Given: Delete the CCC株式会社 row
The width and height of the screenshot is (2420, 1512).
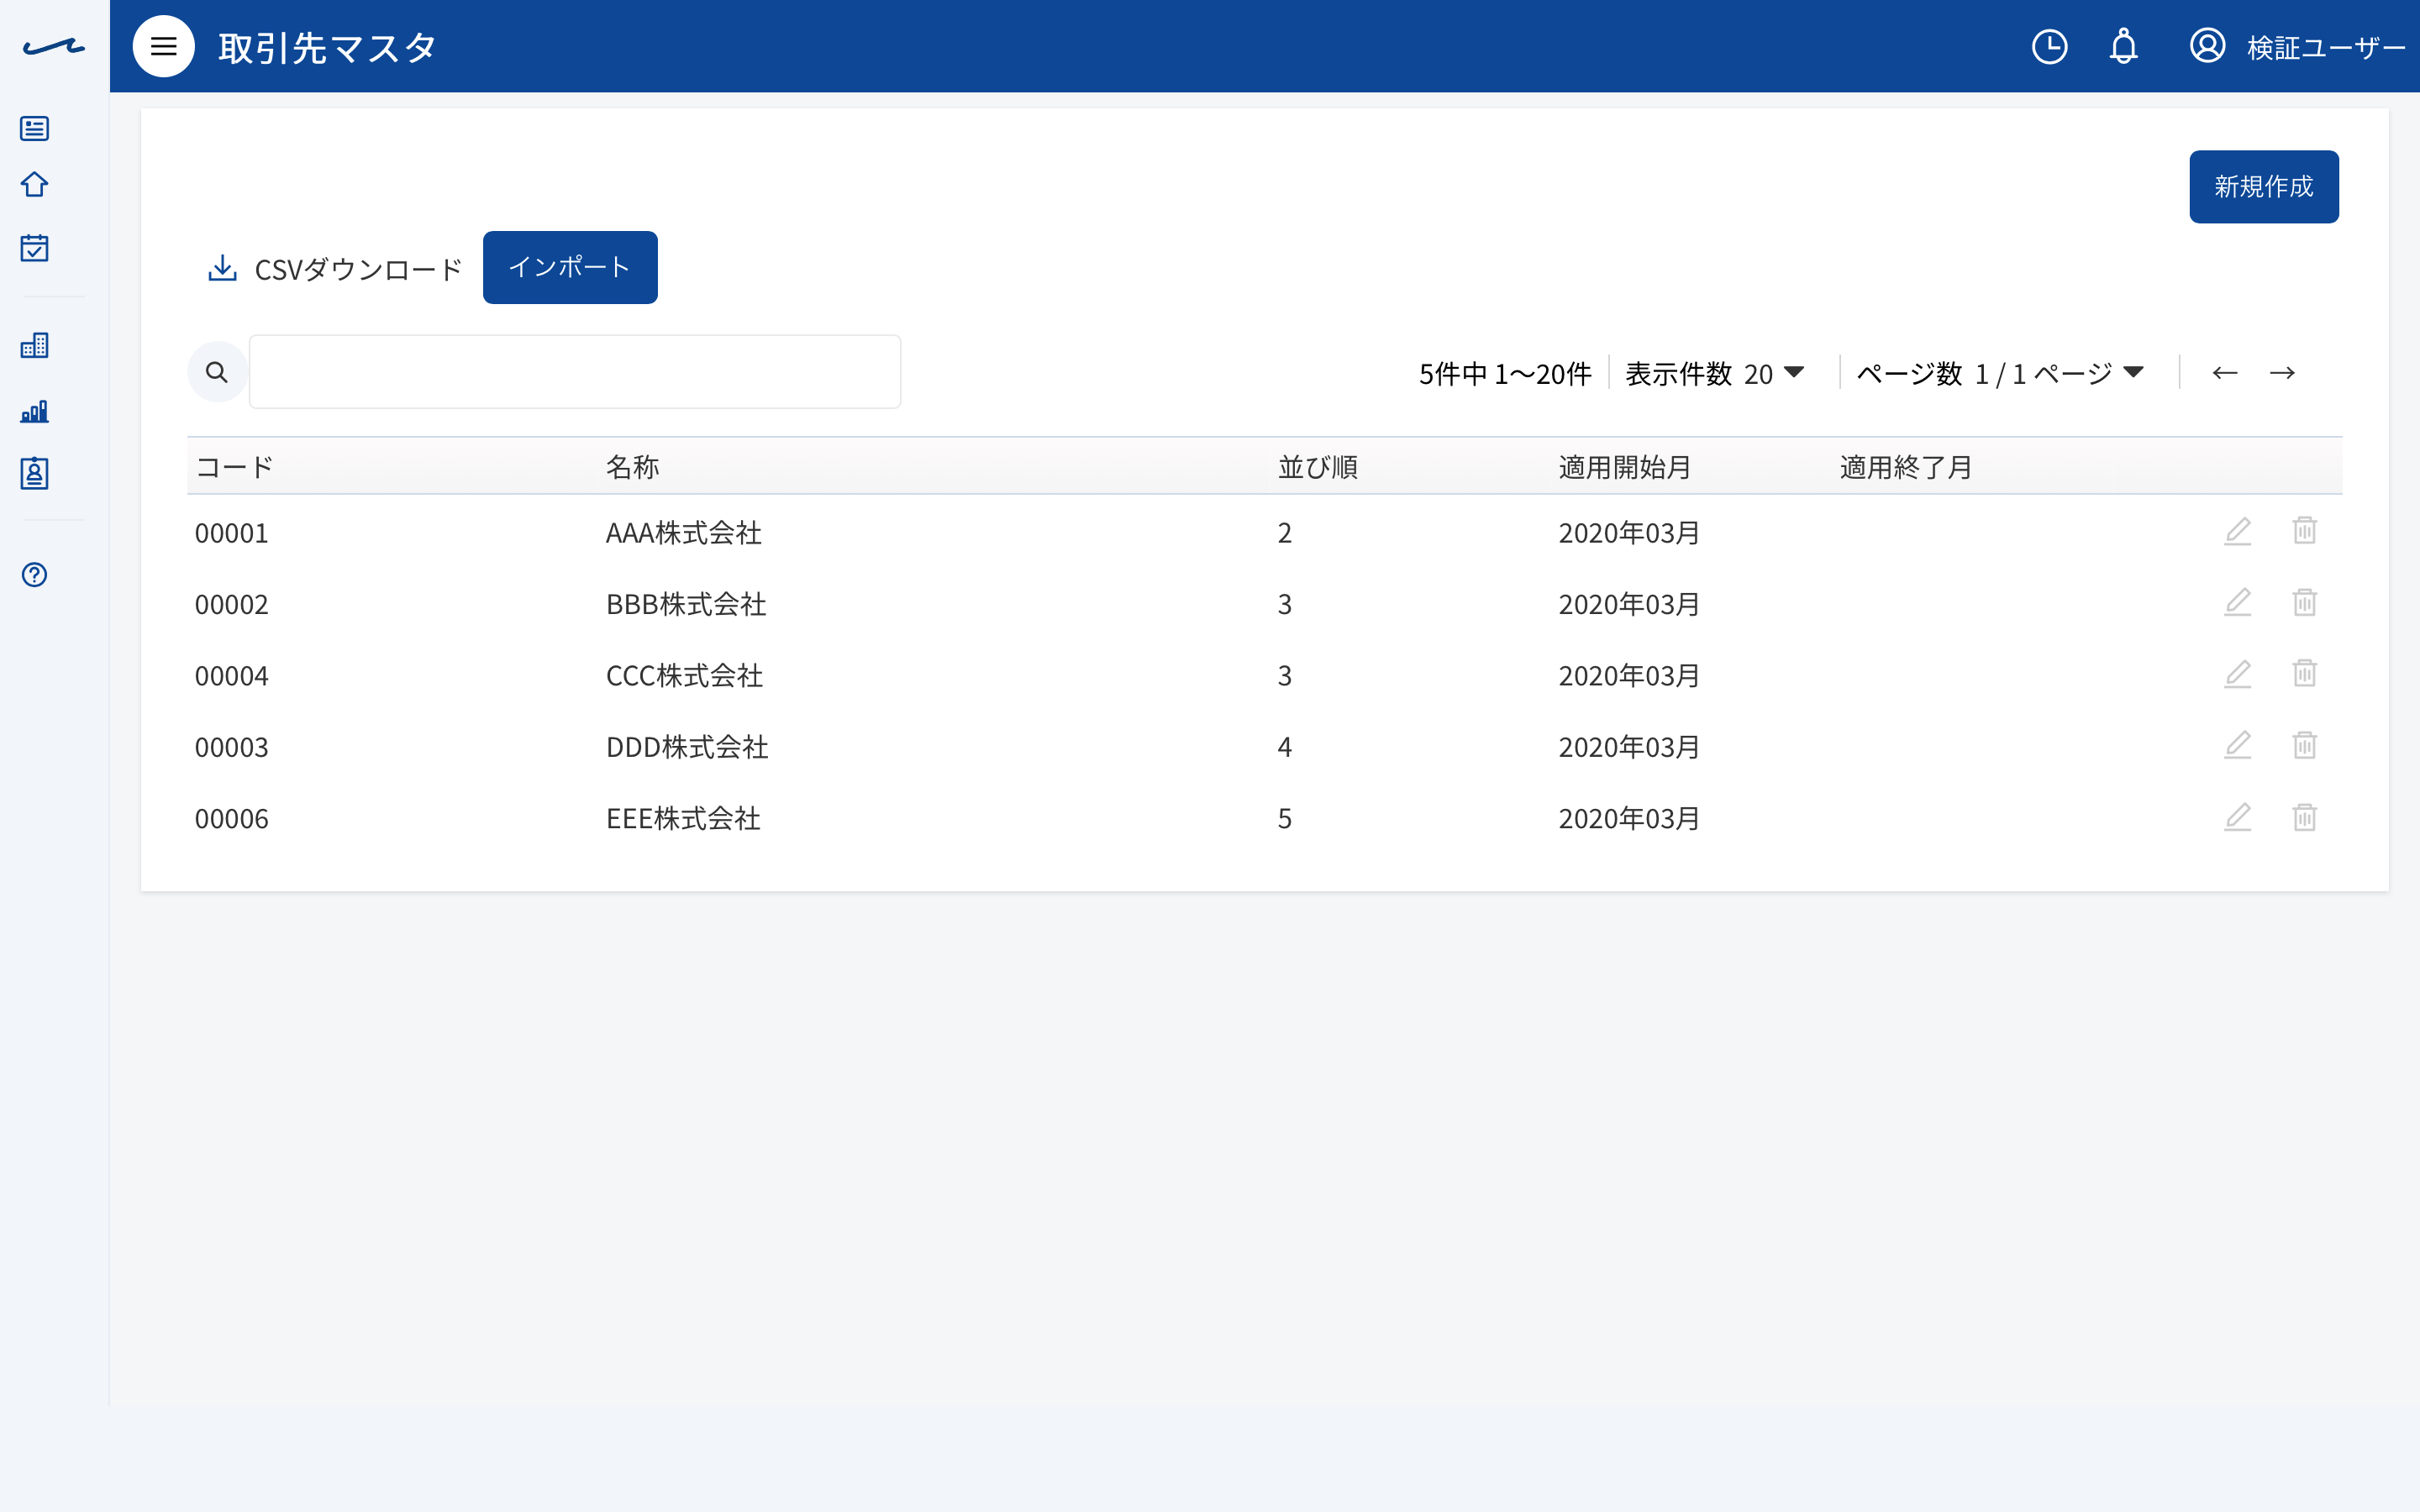Looking at the screenshot, I should pos(2304,674).
